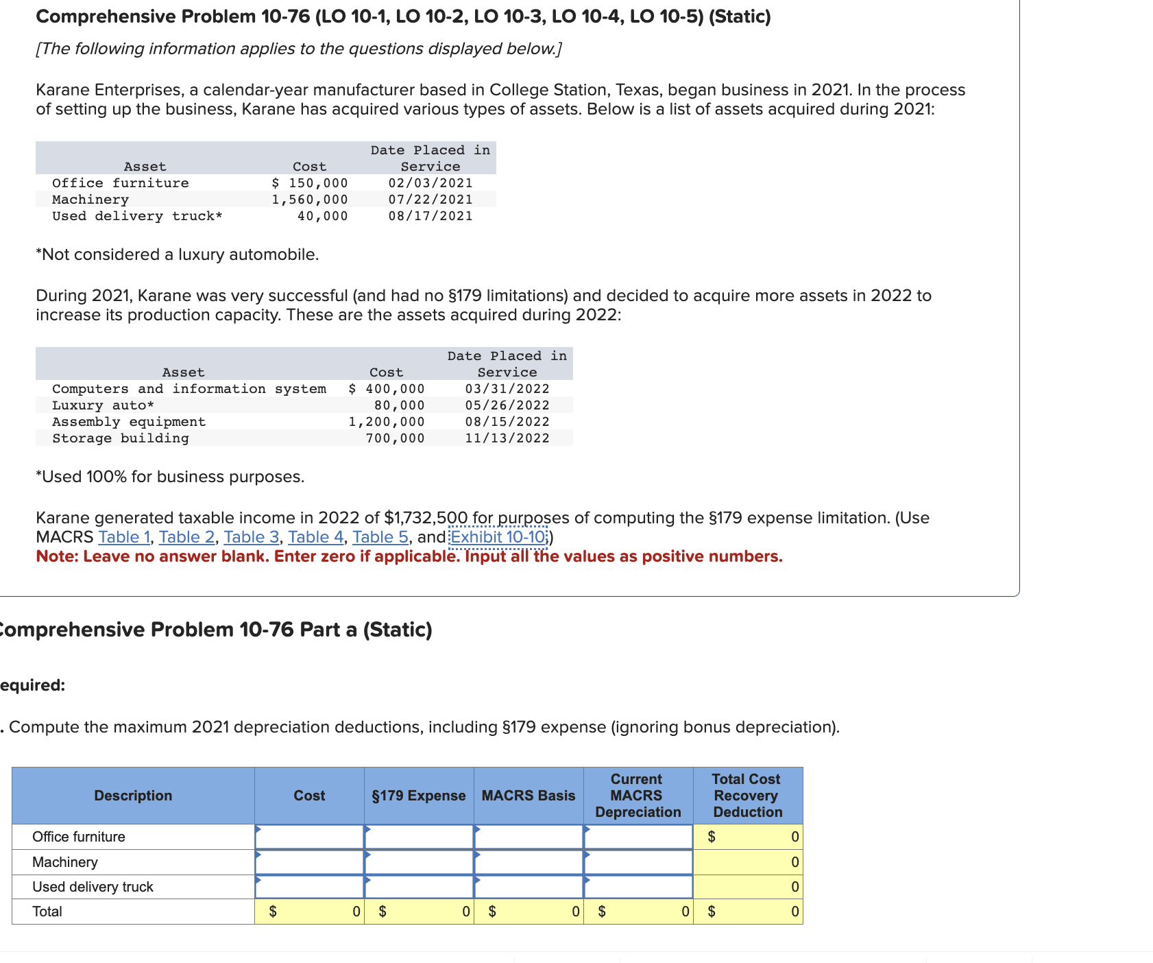This screenshot has width=1153, height=963.
Task: Click the §179 Expense field for Machinery
Action: point(418,861)
